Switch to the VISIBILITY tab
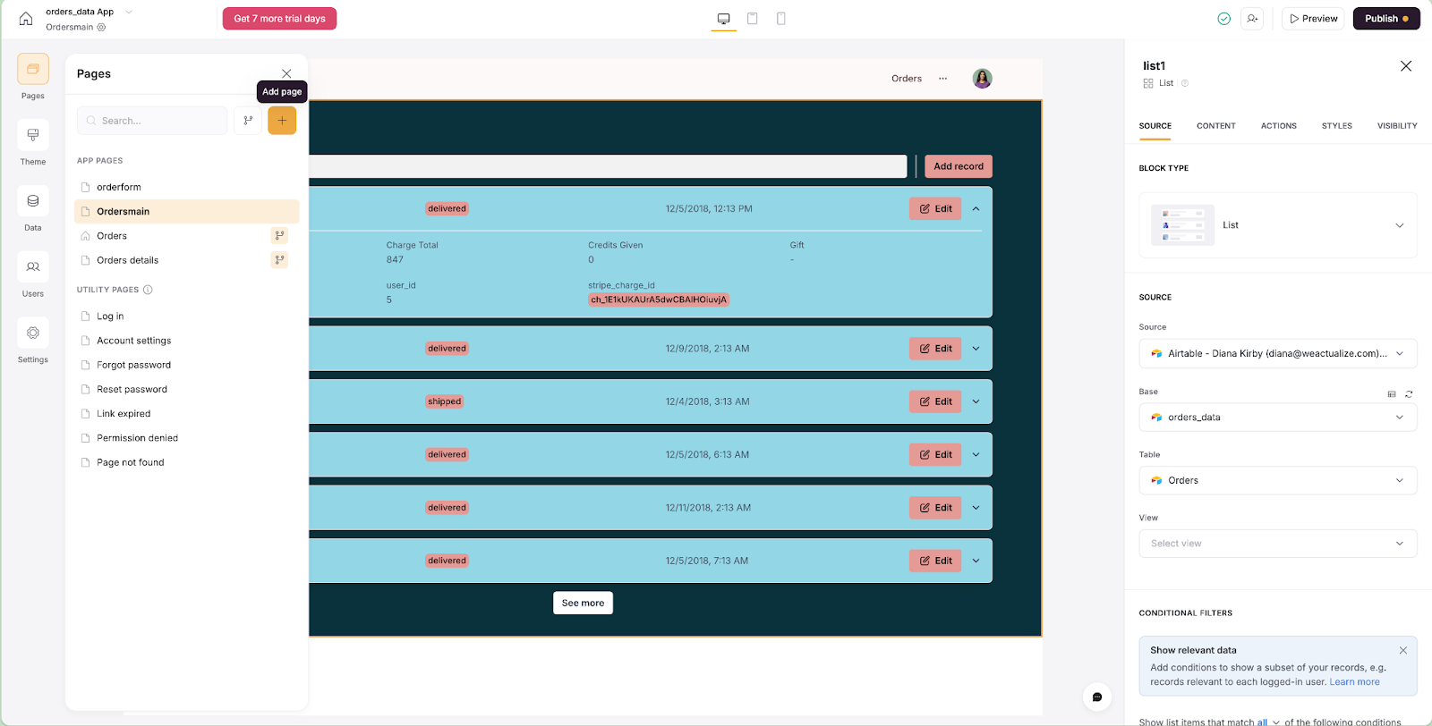Screen dimensions: 1432x726 click(x=1397, y=126)
